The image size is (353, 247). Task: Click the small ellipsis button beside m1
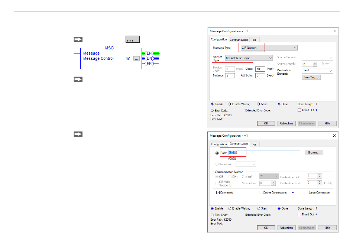pos(136,59)
